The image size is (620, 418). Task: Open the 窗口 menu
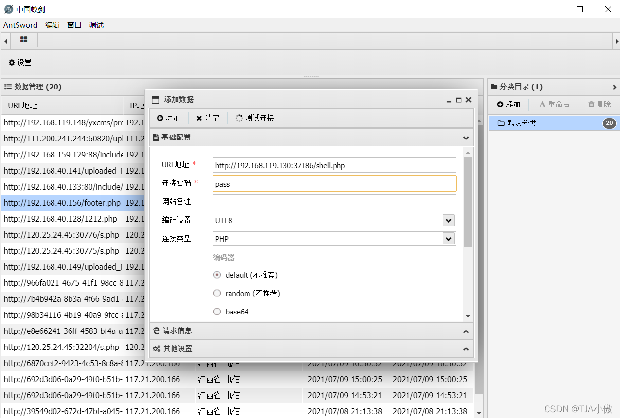coord(74,25)
